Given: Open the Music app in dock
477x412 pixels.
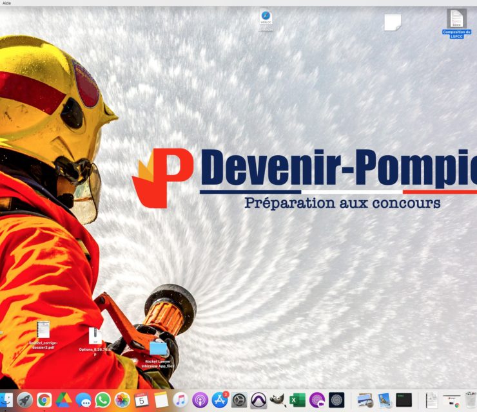Looking at the screenshot, I should (180, 400).
